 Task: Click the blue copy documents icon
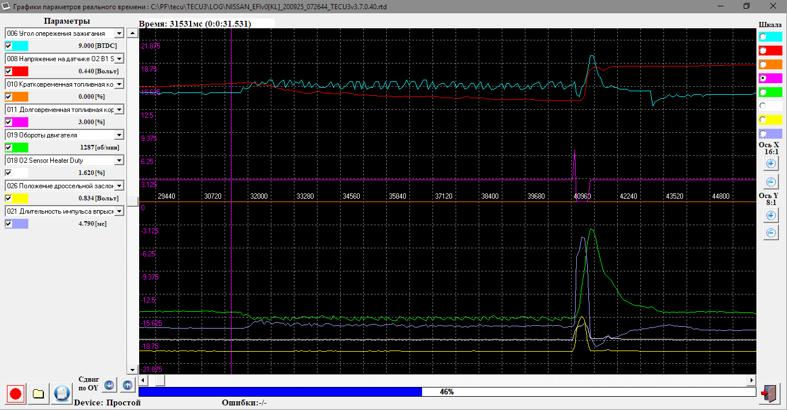(61, 394)
